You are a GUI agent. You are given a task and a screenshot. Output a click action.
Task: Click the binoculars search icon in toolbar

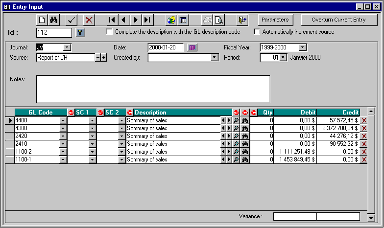point(55,20)
